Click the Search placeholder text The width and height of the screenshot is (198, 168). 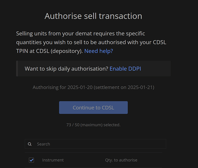43,144
